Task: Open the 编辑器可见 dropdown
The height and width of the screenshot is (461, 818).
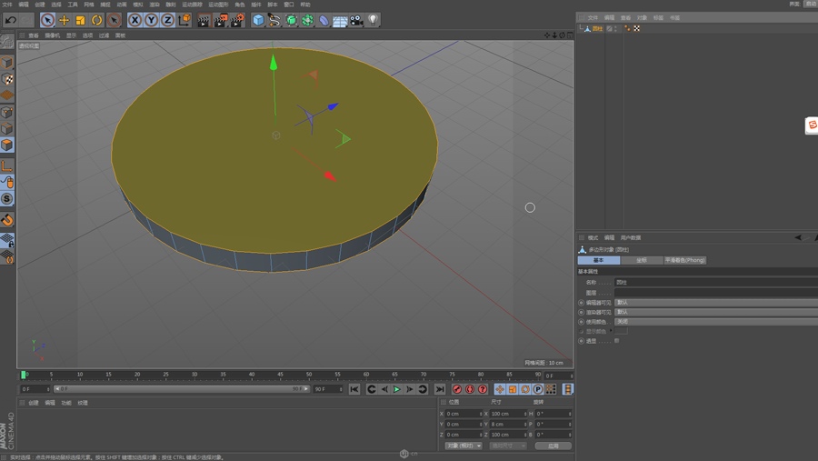Action: [716, 303]
